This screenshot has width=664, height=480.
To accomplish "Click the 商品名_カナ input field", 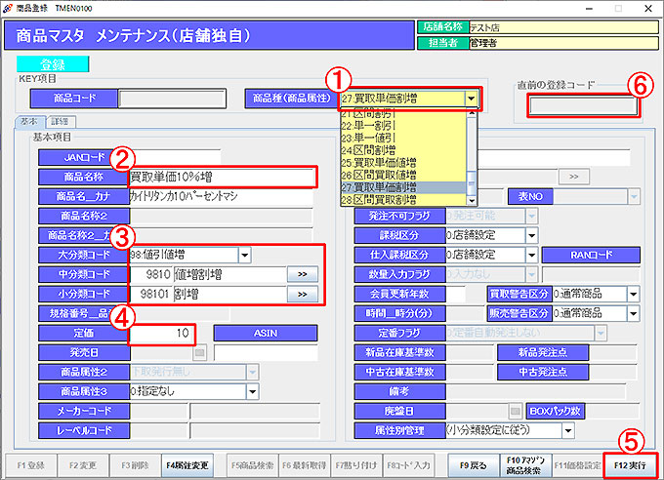I will pos(221,196).
